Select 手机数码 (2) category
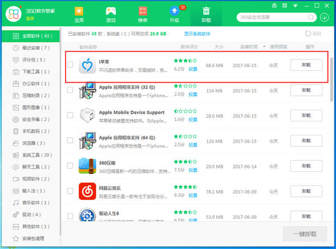 pos(31,131)
